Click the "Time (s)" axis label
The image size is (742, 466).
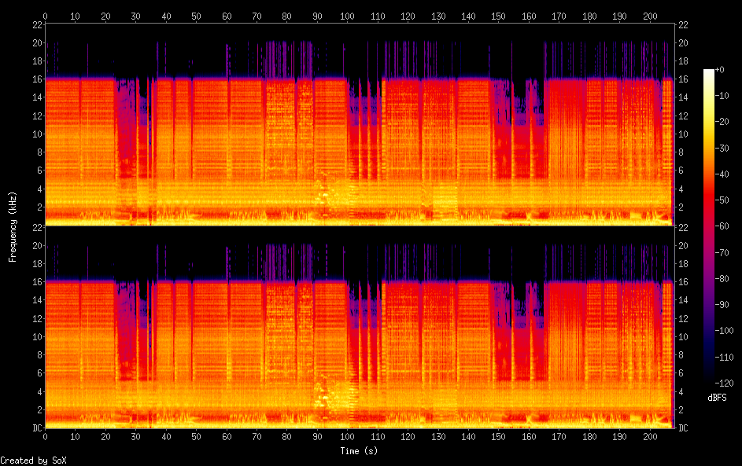360,451
